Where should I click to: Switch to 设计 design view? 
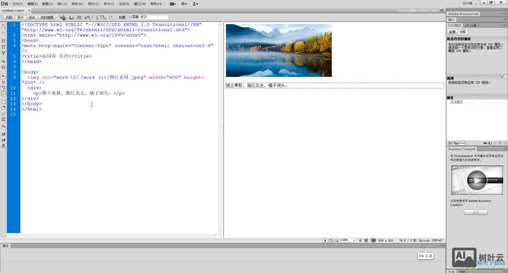click(x=32, y=17)
